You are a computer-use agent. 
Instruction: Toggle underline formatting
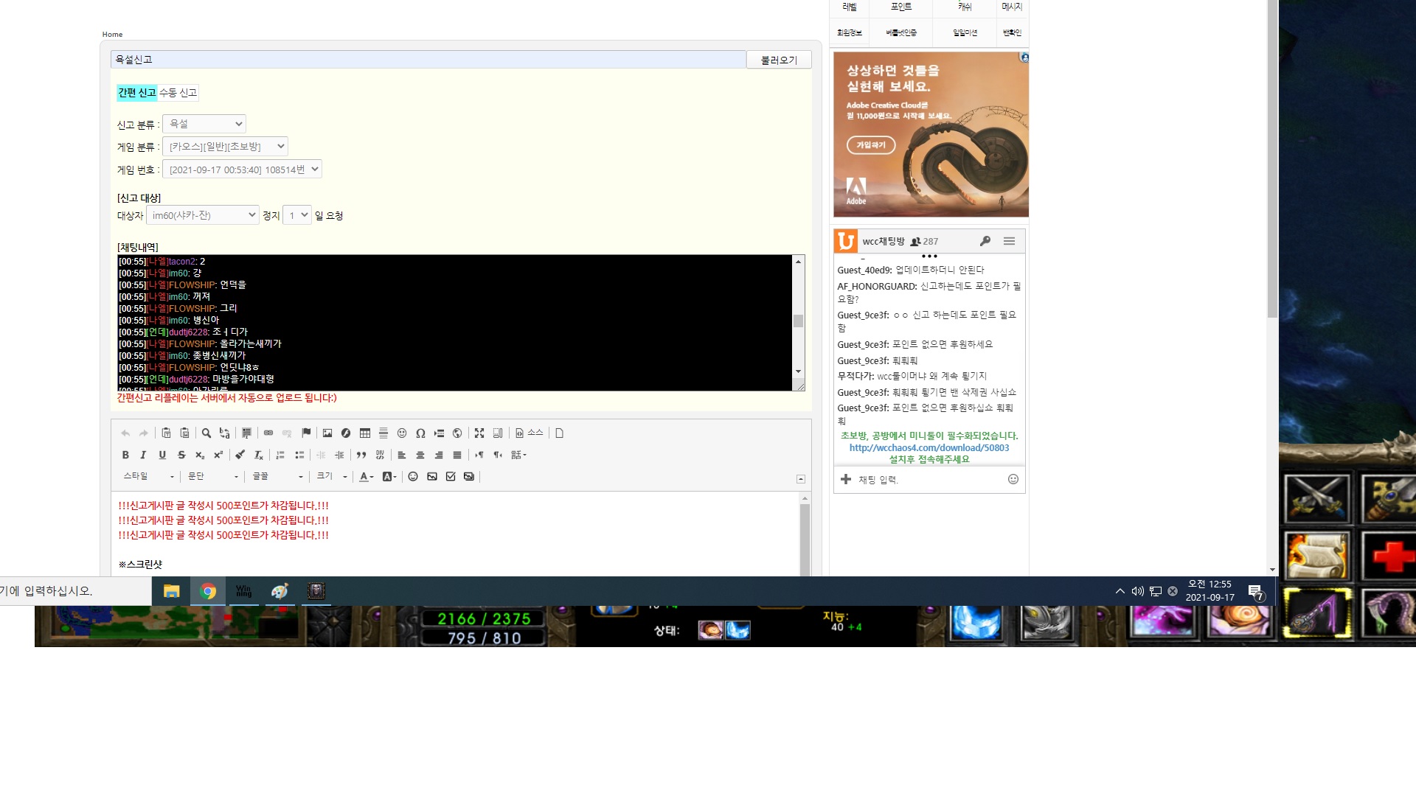(x=162, y=455)
